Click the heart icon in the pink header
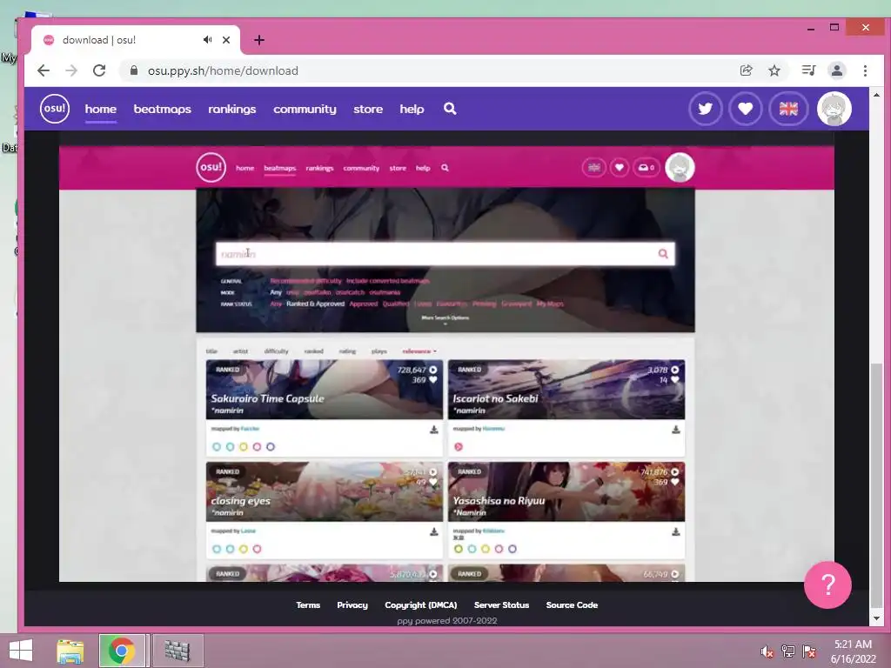 [620, 168]
